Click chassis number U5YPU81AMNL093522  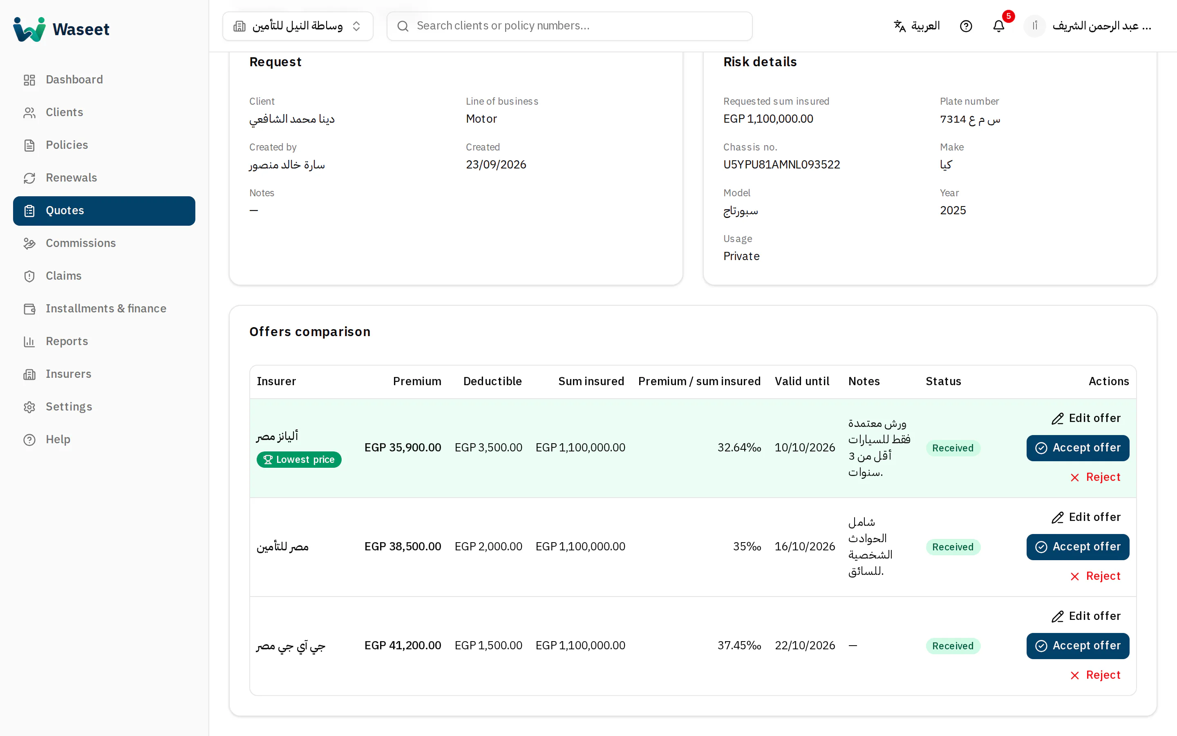tap(781, 164)
